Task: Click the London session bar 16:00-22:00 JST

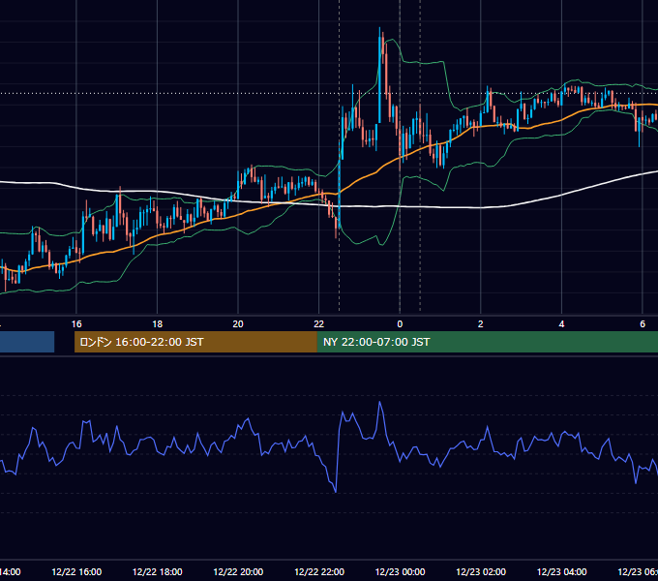Action: 195,342
